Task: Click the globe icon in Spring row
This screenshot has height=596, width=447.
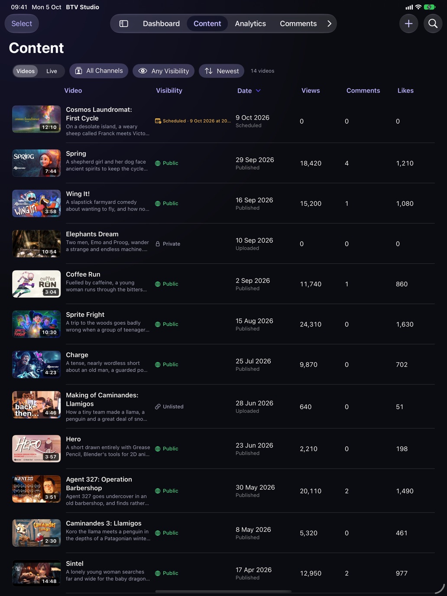Action: (158, 163)
